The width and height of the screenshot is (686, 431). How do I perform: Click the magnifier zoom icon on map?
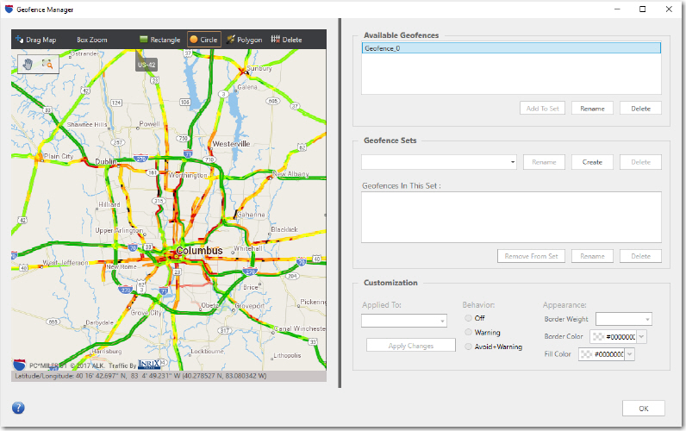[x=47, y=64]
